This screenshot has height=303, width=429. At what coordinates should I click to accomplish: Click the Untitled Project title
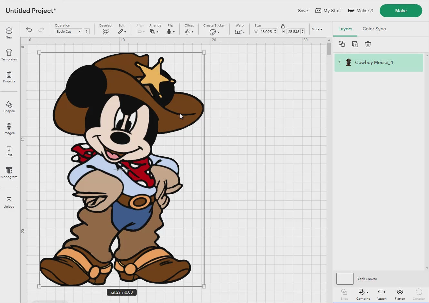(31, 11)
